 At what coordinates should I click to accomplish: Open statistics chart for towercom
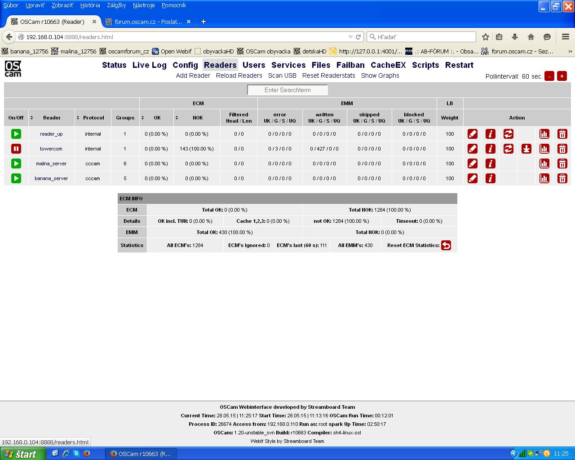544,149
